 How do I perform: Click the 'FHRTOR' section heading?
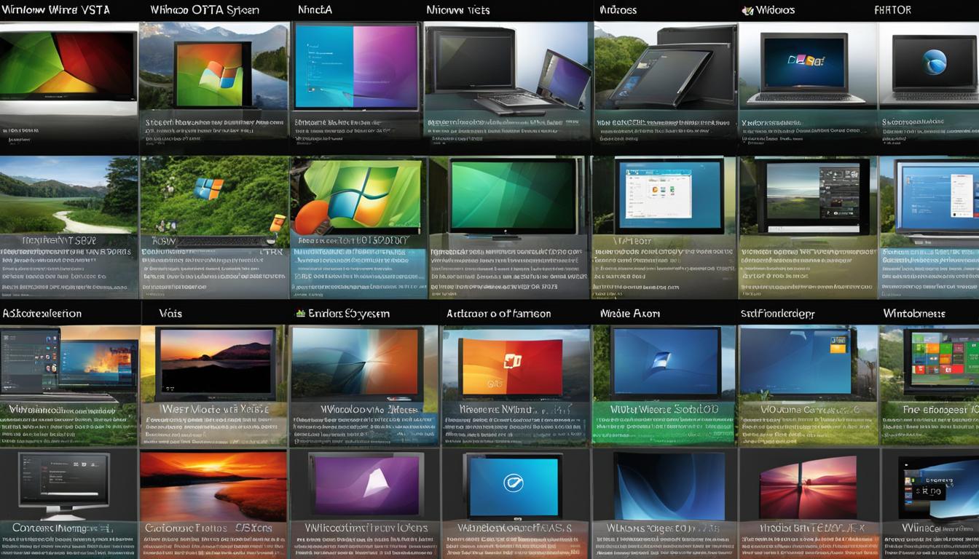click(892, 9)
